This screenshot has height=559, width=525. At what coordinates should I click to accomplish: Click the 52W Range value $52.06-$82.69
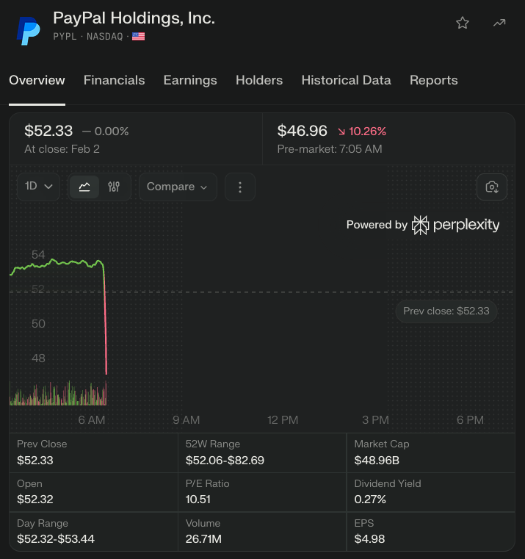coord(225,461)
